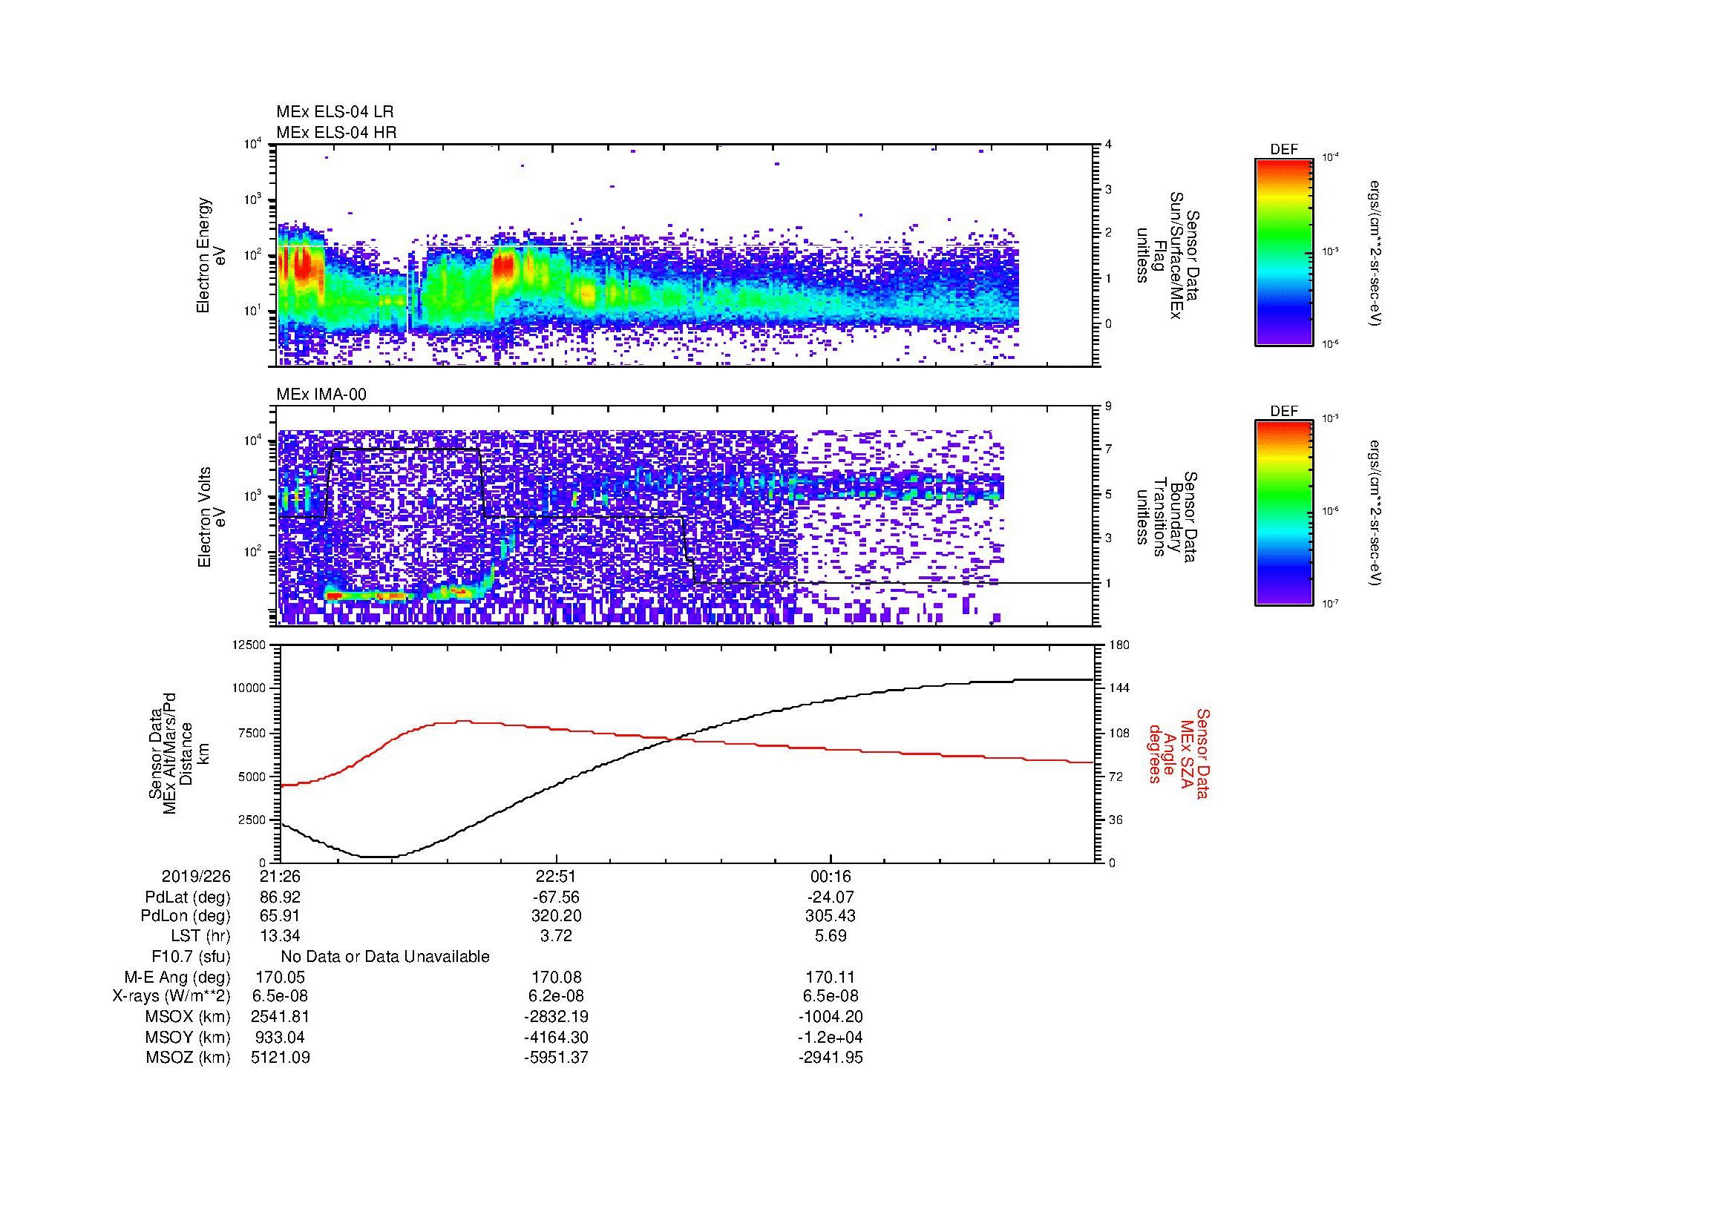
Task: Click the M-E Ang value 170.11
Action: 831,978
